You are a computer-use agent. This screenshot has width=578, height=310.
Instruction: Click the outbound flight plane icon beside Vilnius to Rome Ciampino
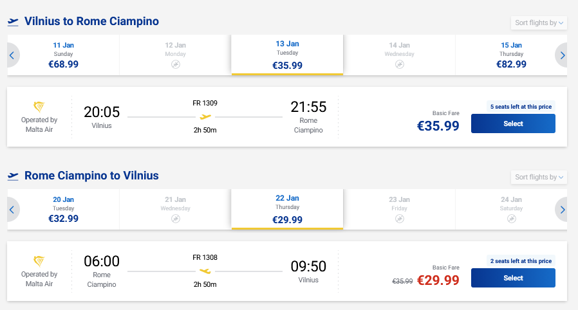(x=13, y=22)
